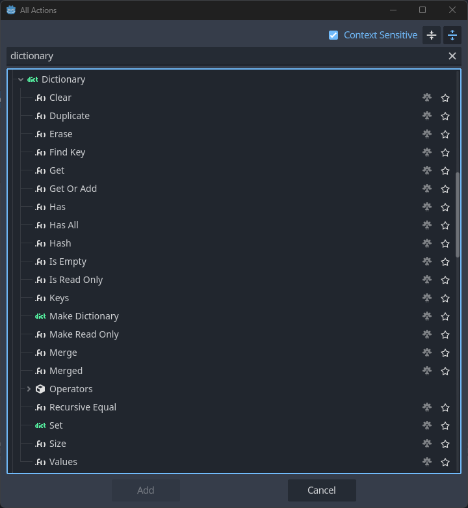Screen dimensions: 468x508
Task: Click the star icon beside Get Or Add
Action: 445,189
